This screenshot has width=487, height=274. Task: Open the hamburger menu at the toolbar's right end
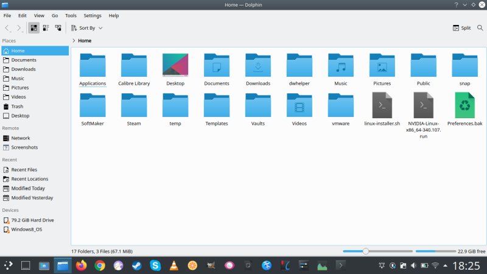click(x=479, y=28)
